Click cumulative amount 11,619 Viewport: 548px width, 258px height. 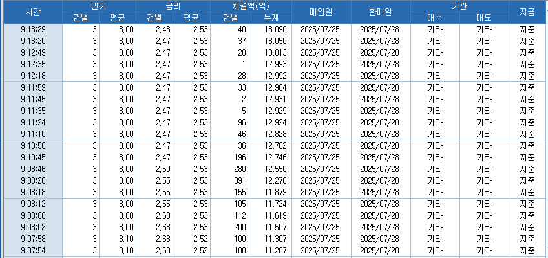[x=271, y=216]
